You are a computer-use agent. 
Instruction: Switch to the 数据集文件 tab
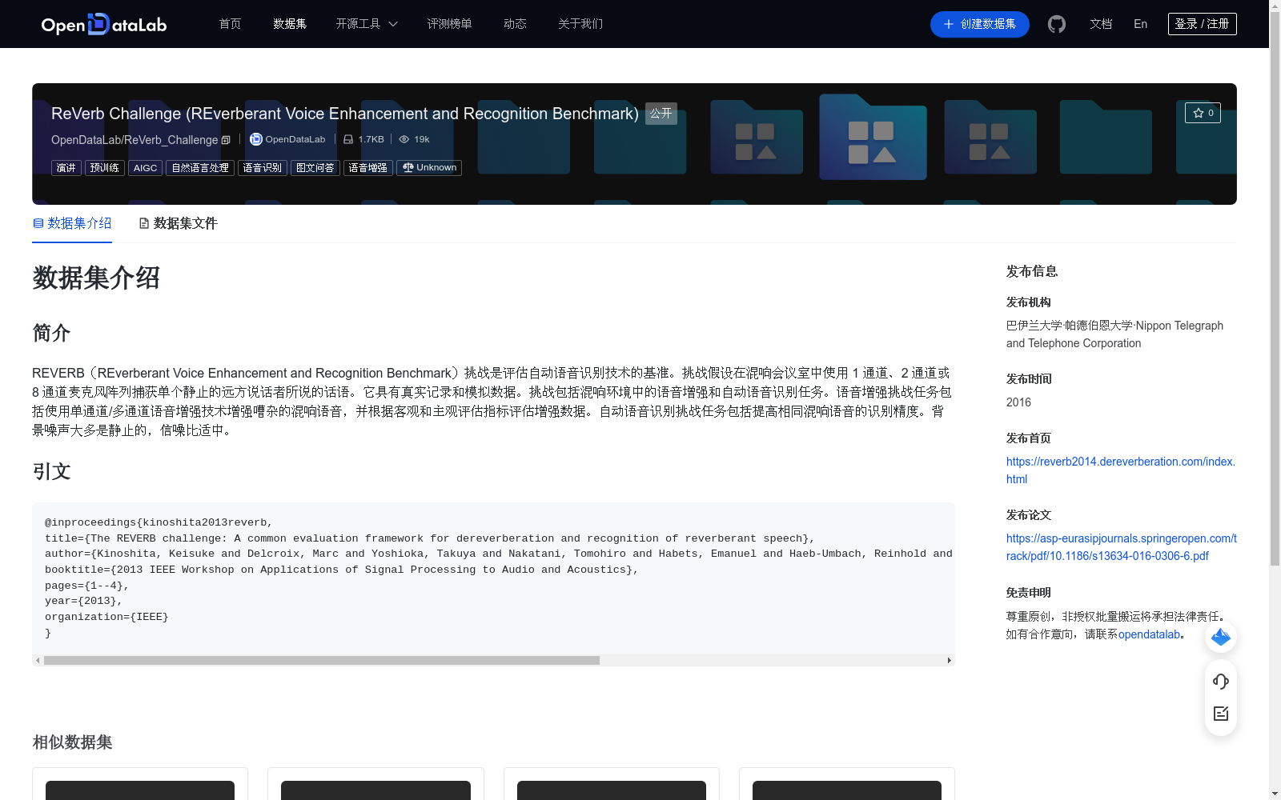click(178, 223)
